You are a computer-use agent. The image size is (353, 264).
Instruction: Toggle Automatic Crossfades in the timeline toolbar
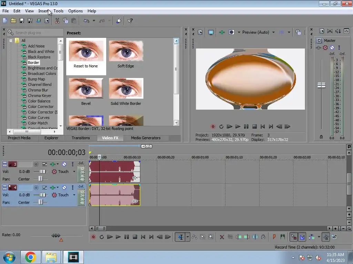point(302,237)
